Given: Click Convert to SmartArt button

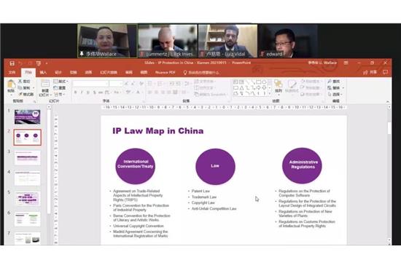Looking at the screenshot, I should [210, 94].
